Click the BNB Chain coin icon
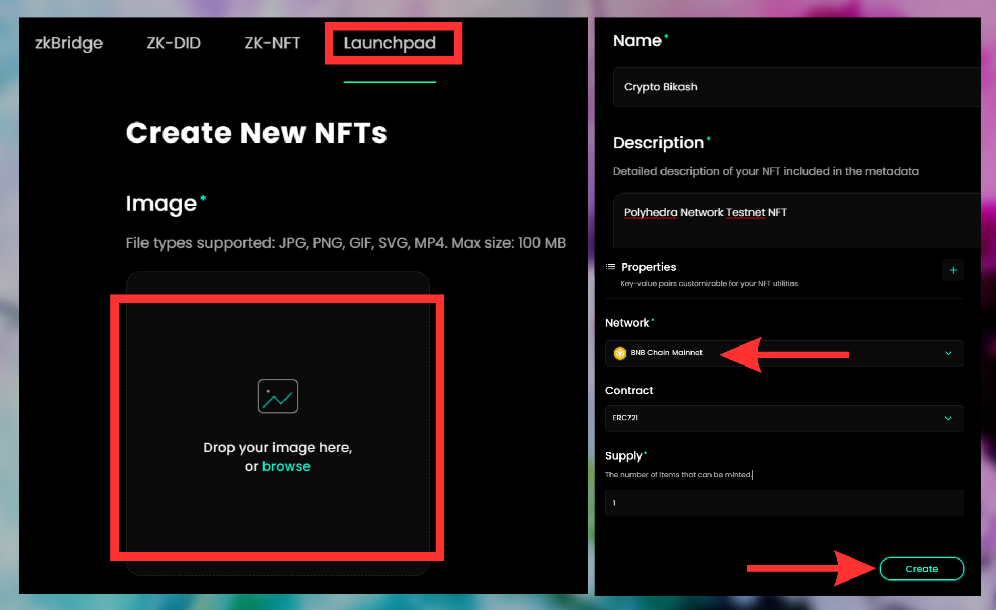Viewport: 996px width, 610px height. pyautogui.click(x=620, y=353)
